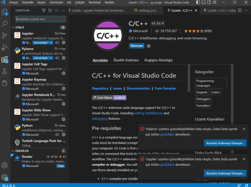Open günlükleri link in Pylance notification
Image resolution: width=251 pixels, height=187 pixels.
coord(167,135)
